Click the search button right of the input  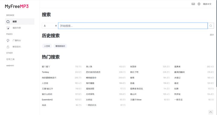tap(211, 26)
